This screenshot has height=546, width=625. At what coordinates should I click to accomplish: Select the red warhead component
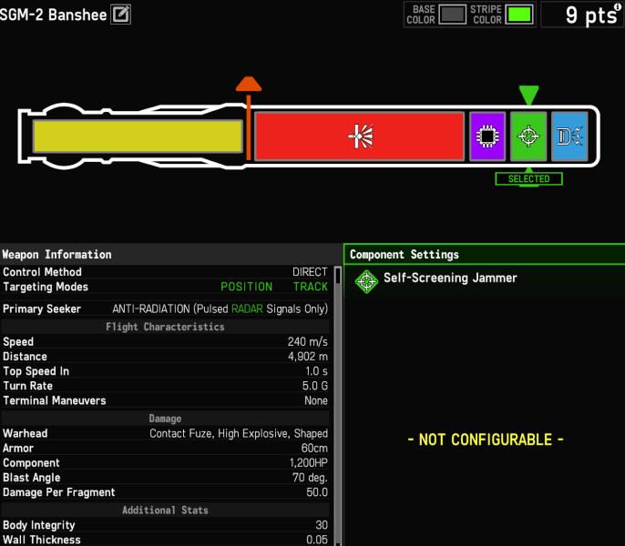(x=360, y=136)
